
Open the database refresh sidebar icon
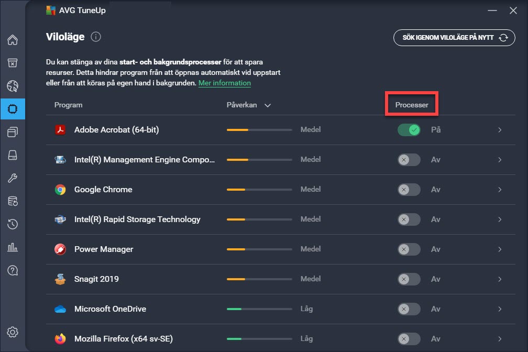click(13, 201)
